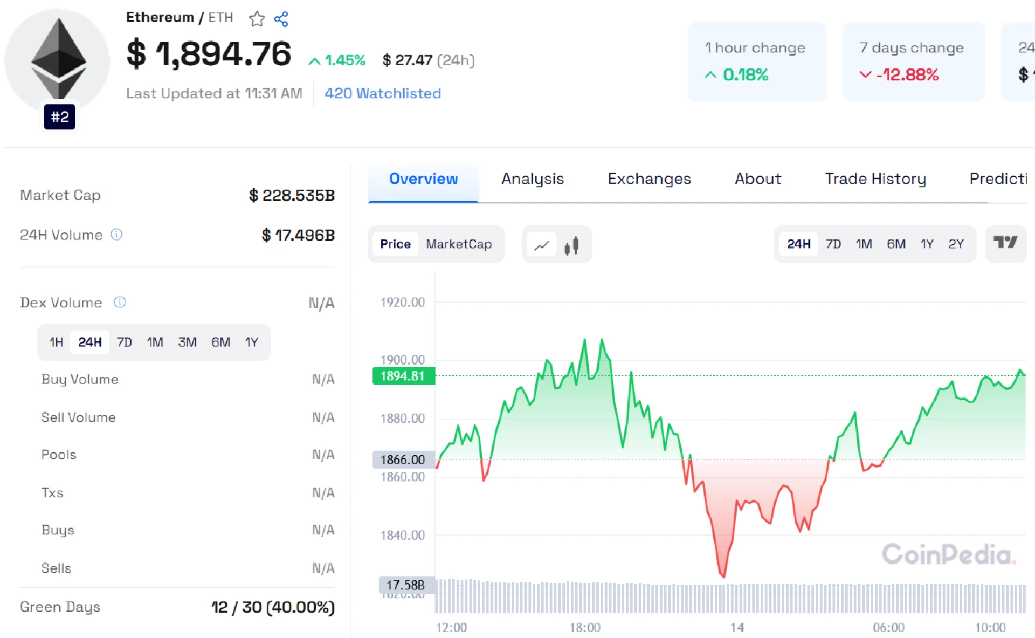
Task: Select Price chart mode
Action: tap(395, 244)
